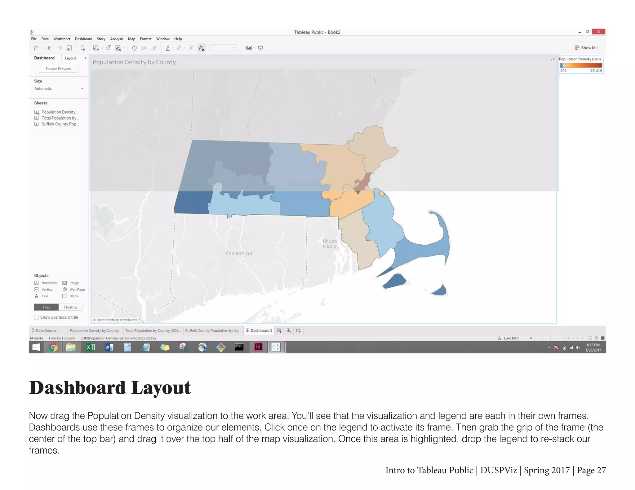The width and height of the screenshot is (635, 490).
Task: Click the pane switcher arrows beside the Layout tab
Action: (85, 58)
